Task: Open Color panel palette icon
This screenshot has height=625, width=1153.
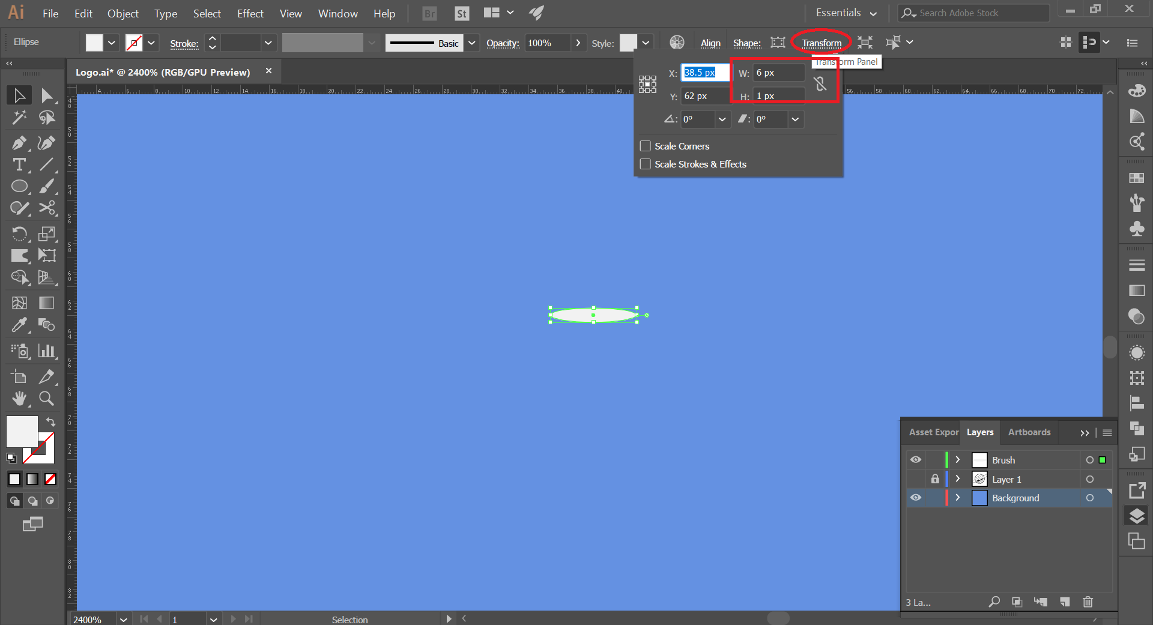Action: click(x=1137, y=91)
